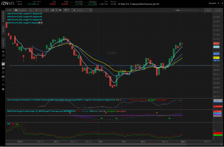
Task: Click the horizontal price level line
Action: 111,65
